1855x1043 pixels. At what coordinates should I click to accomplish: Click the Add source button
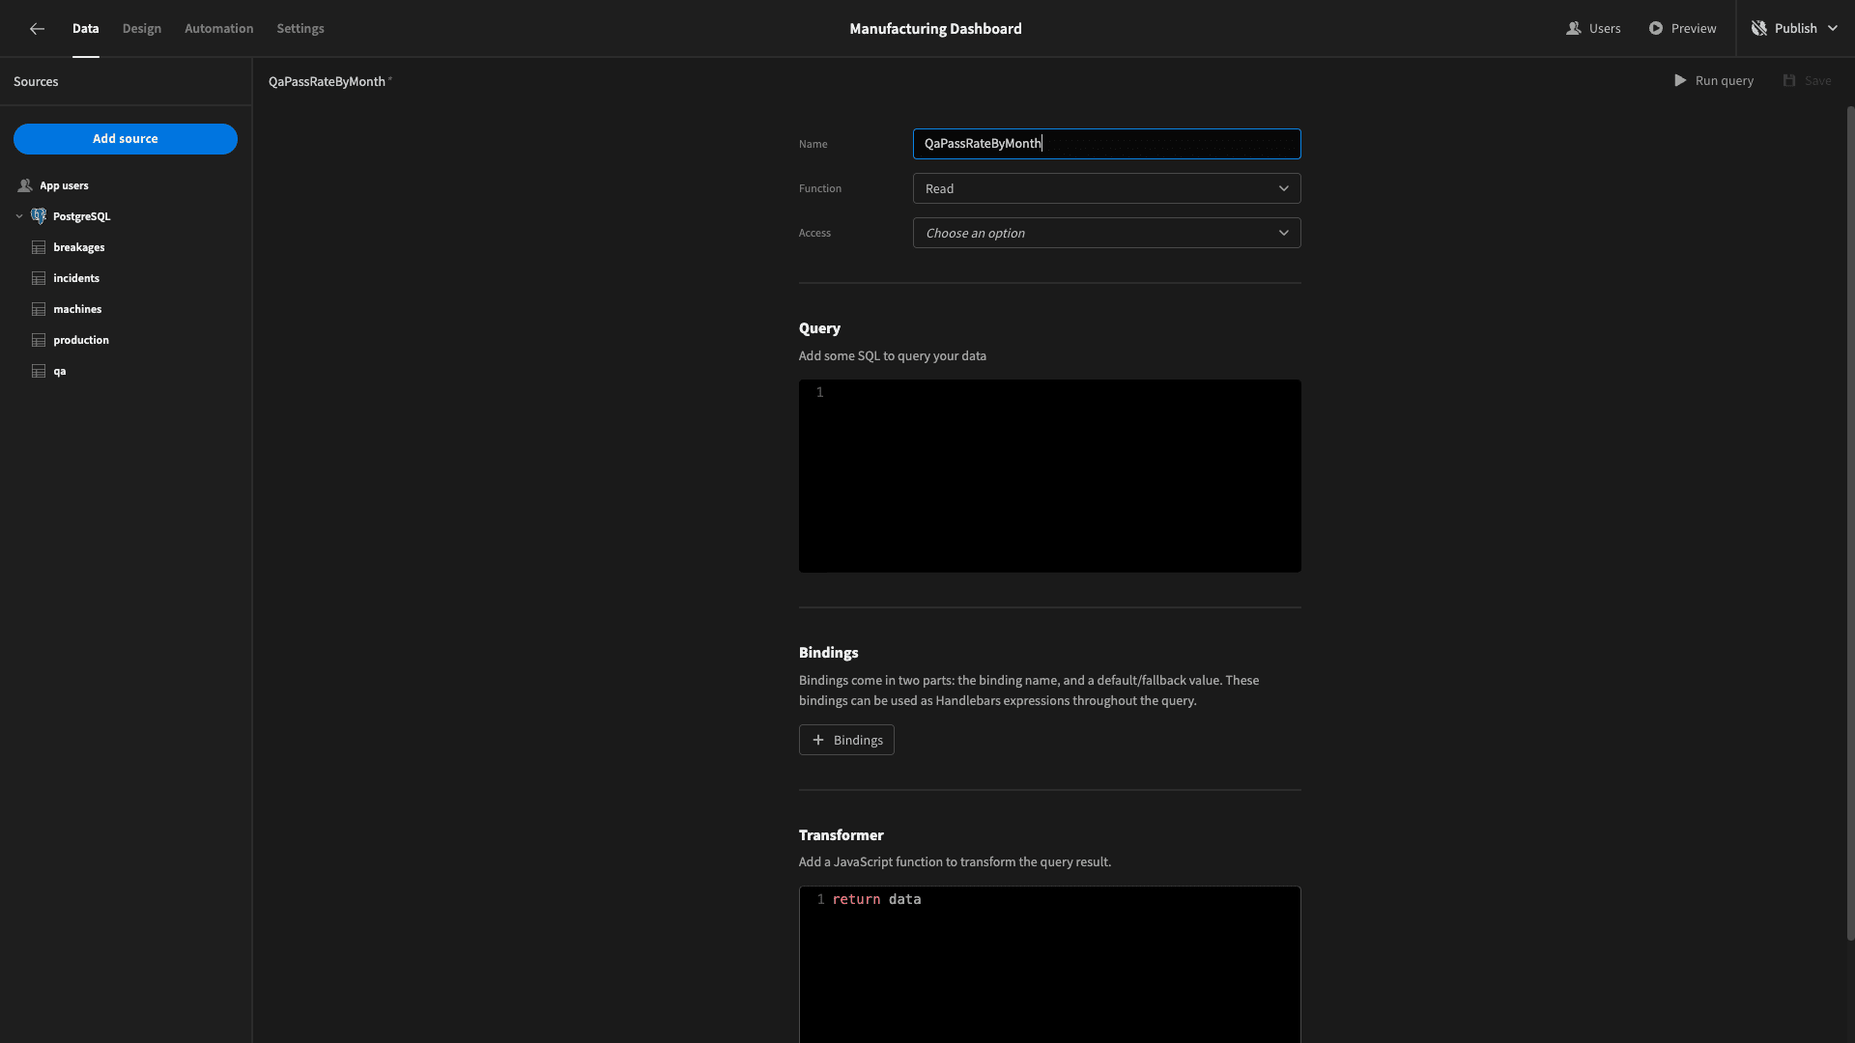(x=126, y=139)
